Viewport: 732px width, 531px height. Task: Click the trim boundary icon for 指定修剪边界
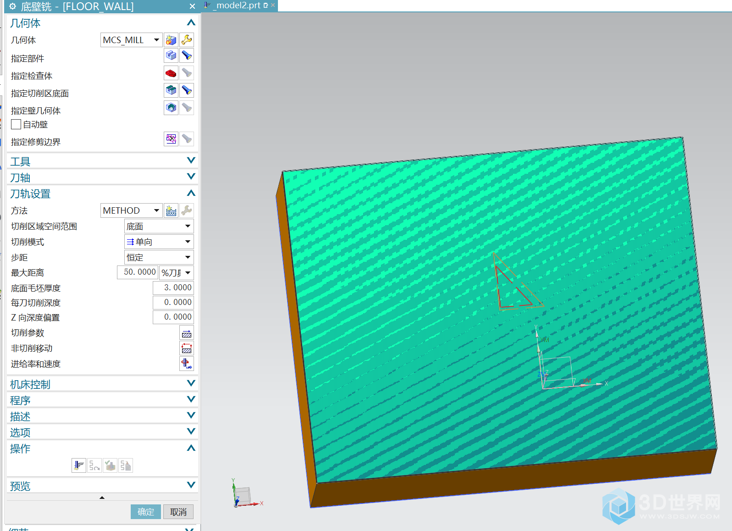click(171, 139)
